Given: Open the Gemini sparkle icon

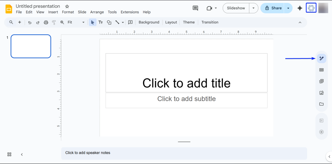Looking at the screenshot, I should tap(300, 8).
